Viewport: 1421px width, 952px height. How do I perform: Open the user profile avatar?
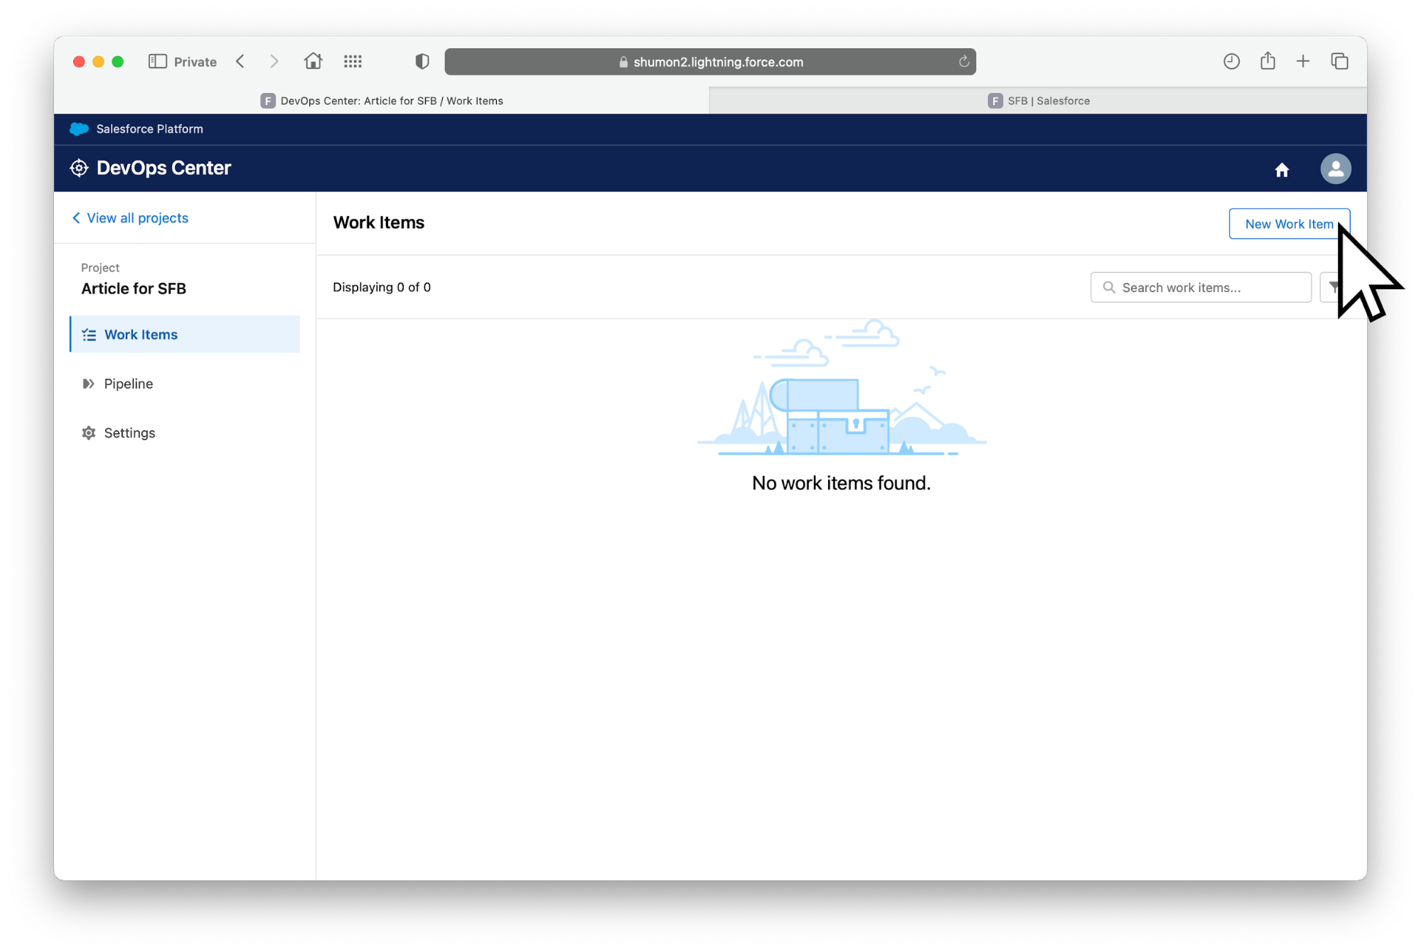coord(1336,169)
